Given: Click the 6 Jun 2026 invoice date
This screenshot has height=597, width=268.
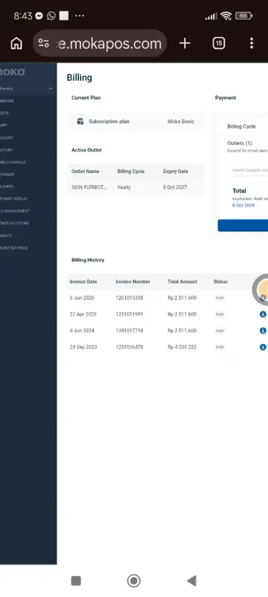Looking at the screenshot, I should point(82,298).
